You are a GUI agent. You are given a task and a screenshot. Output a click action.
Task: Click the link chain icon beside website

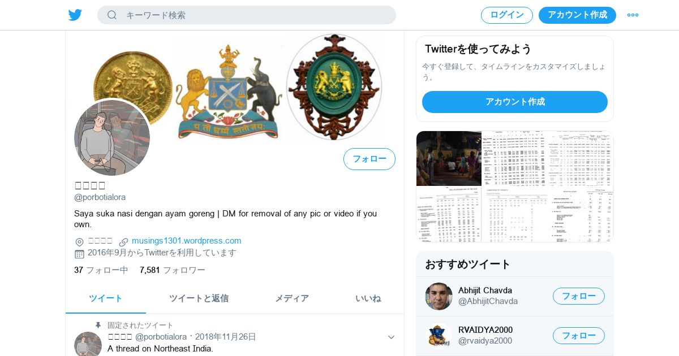coord(123,242)
